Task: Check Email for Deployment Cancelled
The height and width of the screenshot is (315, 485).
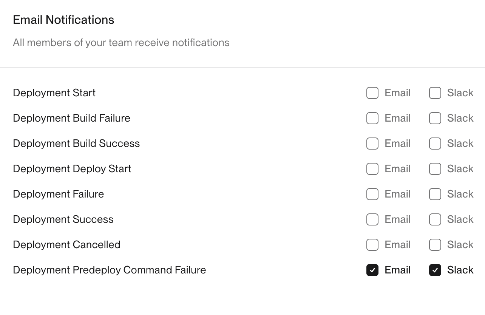Action: [x=372, y=245]
